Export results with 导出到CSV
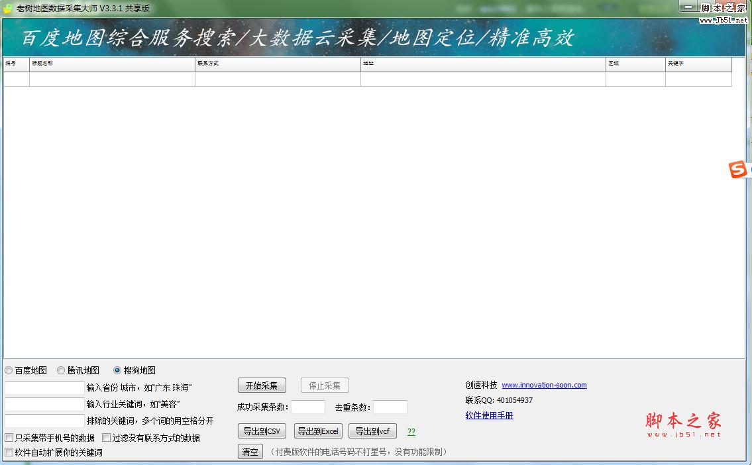 [x=262, y=431]
